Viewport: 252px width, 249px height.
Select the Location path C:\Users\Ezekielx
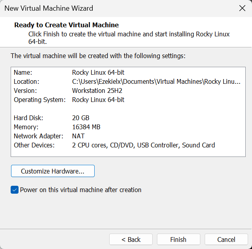click(x=156, y=81)
